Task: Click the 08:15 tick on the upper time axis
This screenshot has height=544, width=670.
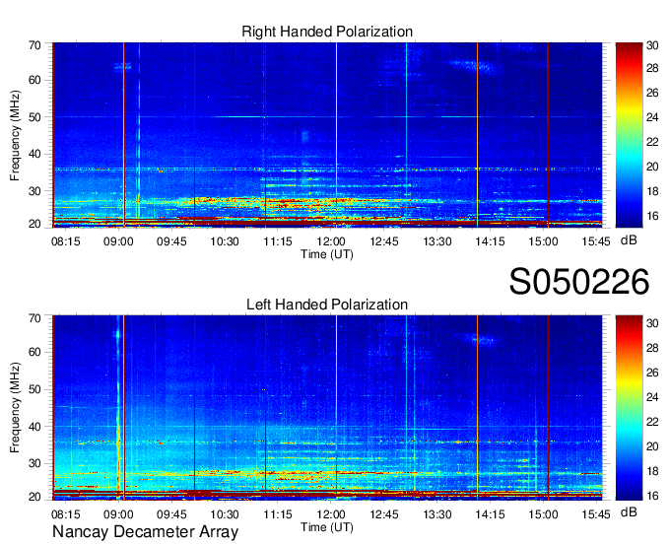Action: 65,241
